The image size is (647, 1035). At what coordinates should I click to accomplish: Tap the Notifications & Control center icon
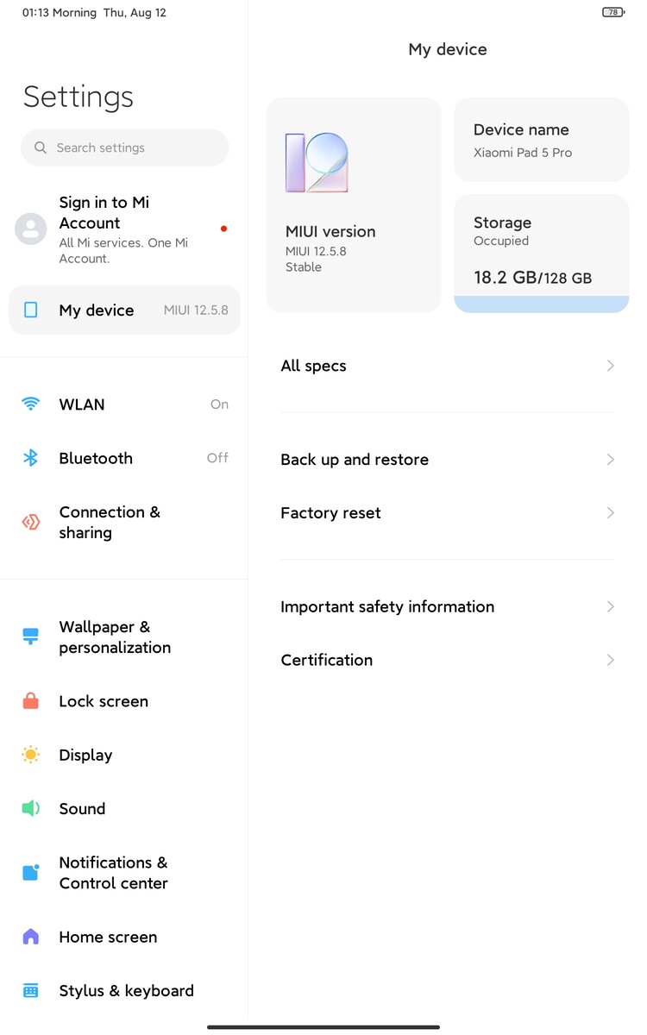[x=31, y=872]
